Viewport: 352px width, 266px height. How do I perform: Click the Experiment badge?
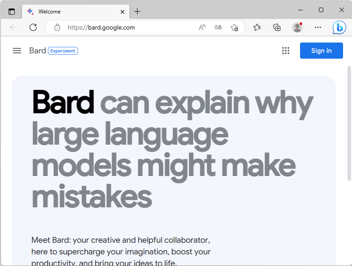point(63,51)
